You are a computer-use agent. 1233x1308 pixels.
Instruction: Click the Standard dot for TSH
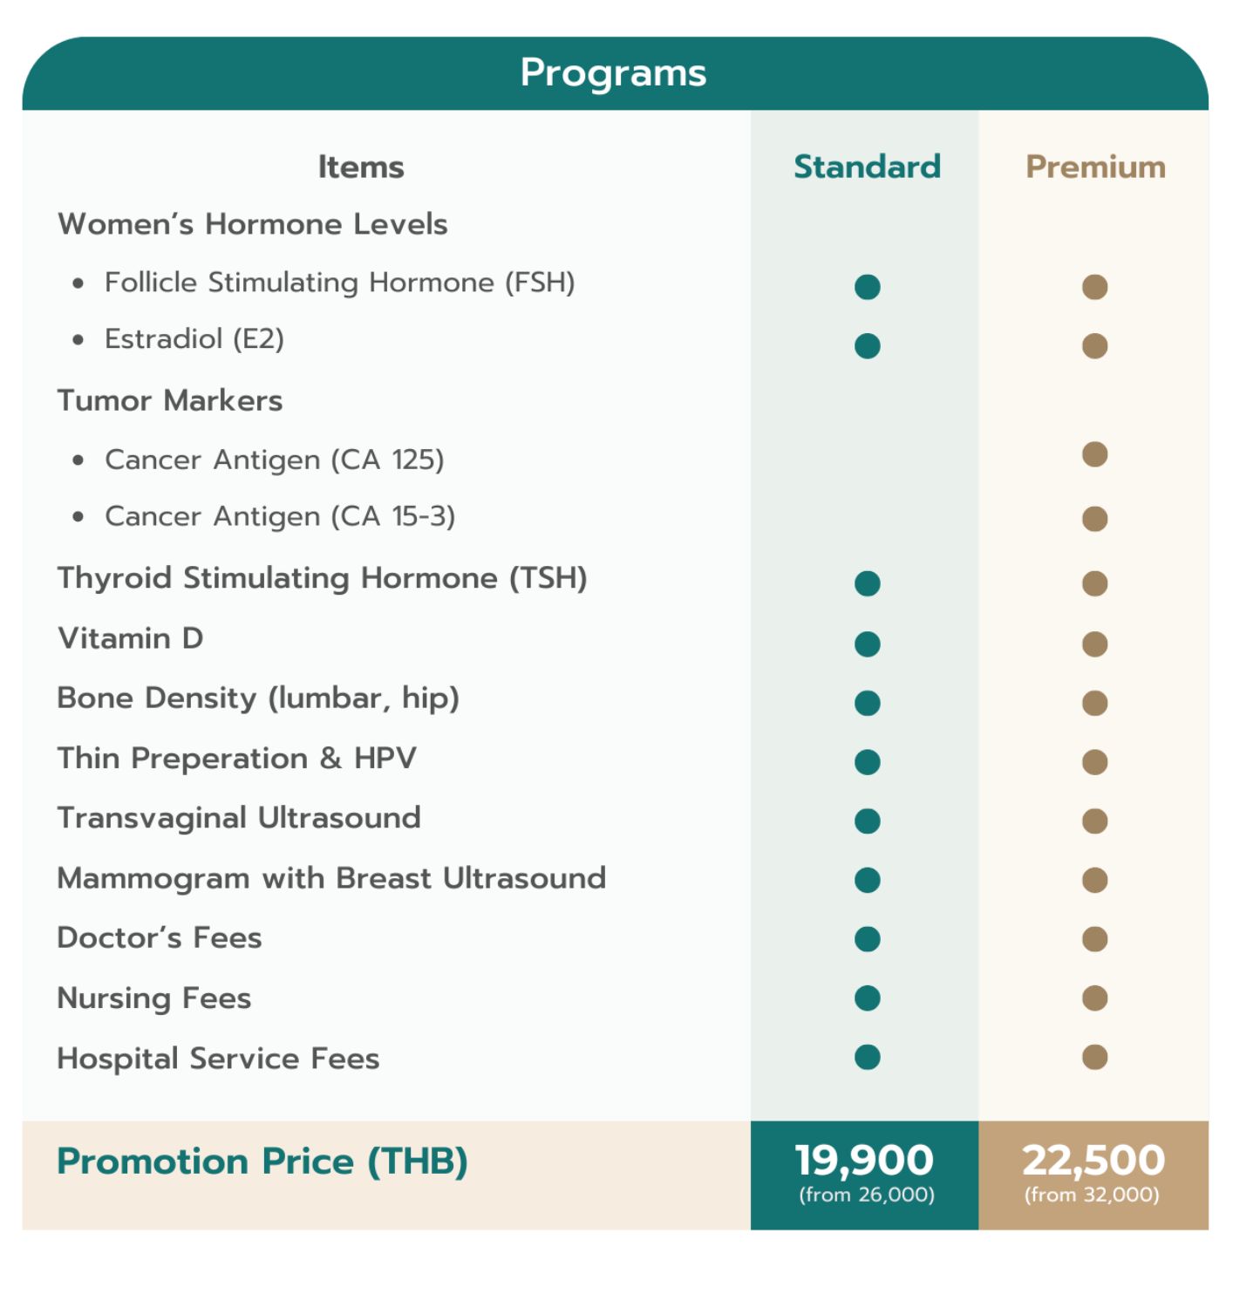pyautogui.click(x=867, y=583)
